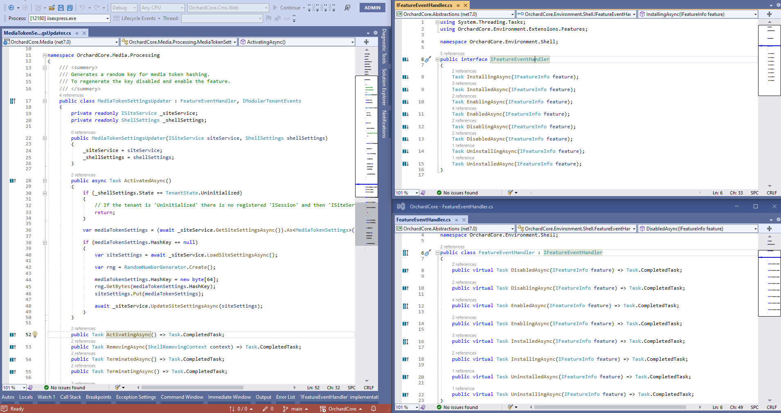Screen dimensions: 781x413
Task: Toggle SPC indentation in left editor
Action: click(351, 388)
